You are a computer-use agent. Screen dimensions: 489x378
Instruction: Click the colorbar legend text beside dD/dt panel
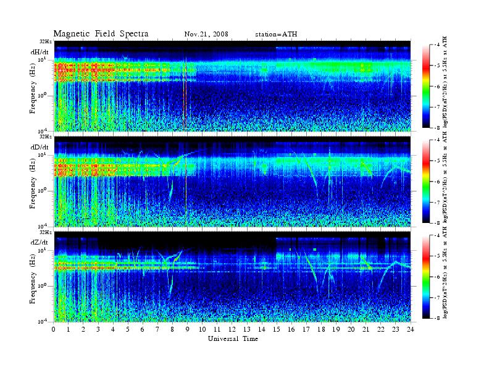445,177
